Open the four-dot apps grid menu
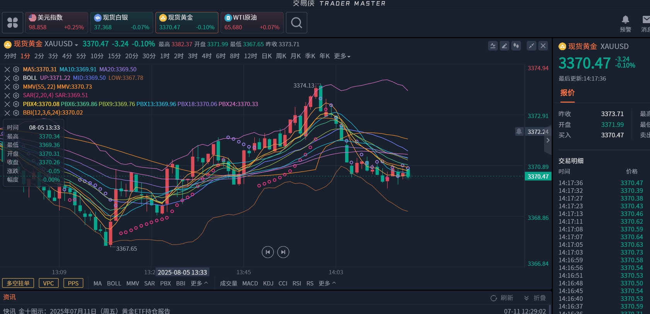The height and width of the screenshot is (314, 650). pos(12,23)
